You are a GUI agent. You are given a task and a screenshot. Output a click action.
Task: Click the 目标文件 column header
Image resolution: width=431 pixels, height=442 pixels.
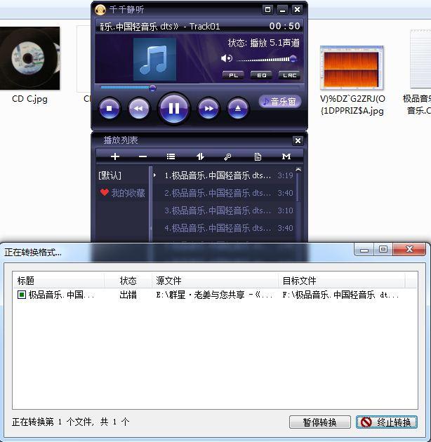pos(342,281)
